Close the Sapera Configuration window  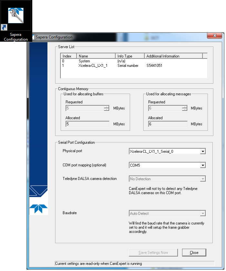click(x=214, y=36)
